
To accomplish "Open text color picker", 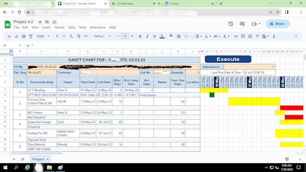I will coord(162,36).
